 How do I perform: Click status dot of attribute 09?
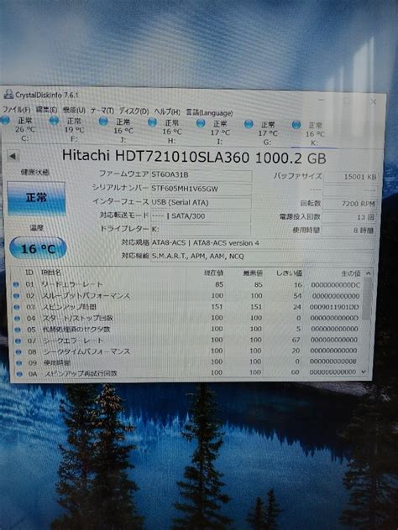[x=18, y=363]
